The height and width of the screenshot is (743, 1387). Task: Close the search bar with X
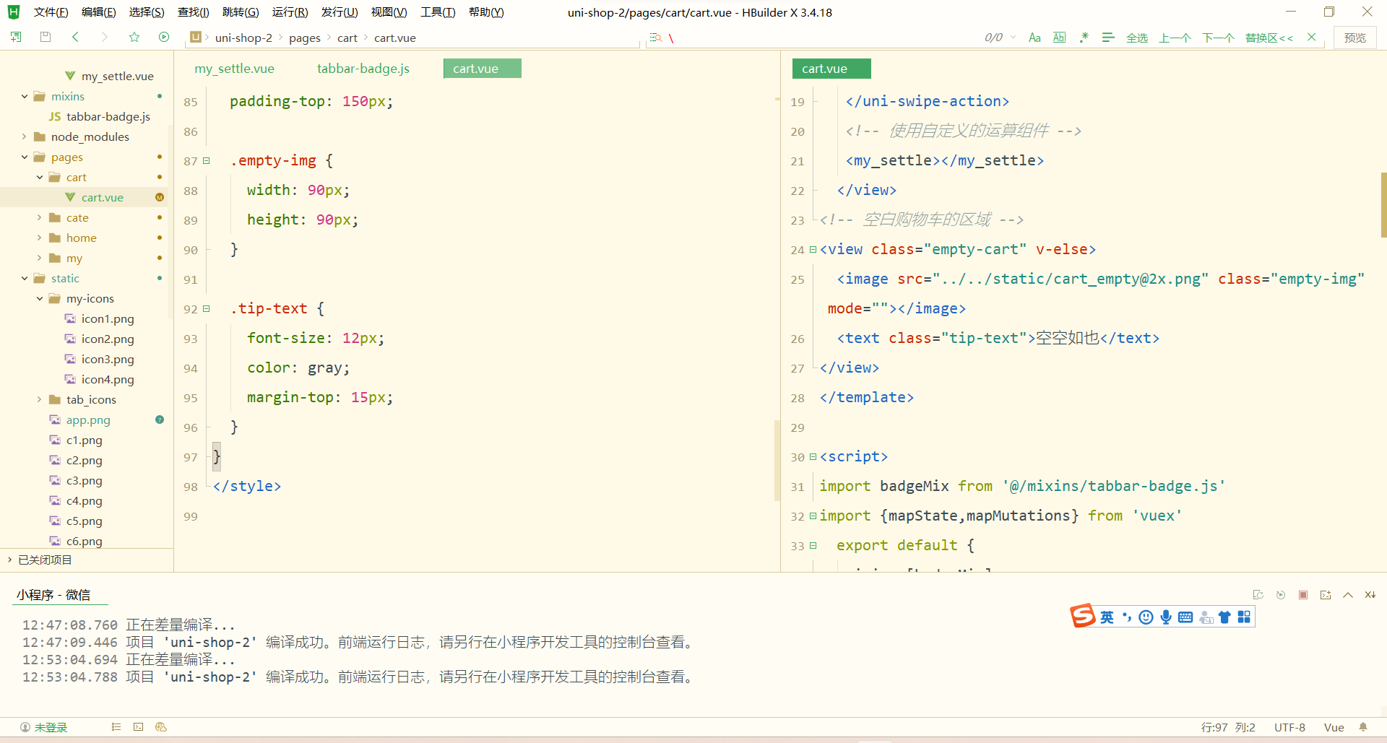pyautogui.click(x=1312, y=37)
